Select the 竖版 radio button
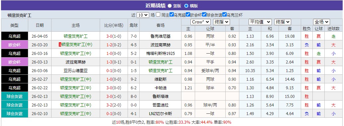Viewport: 344px width, 126px height. (x=170, y=6)
